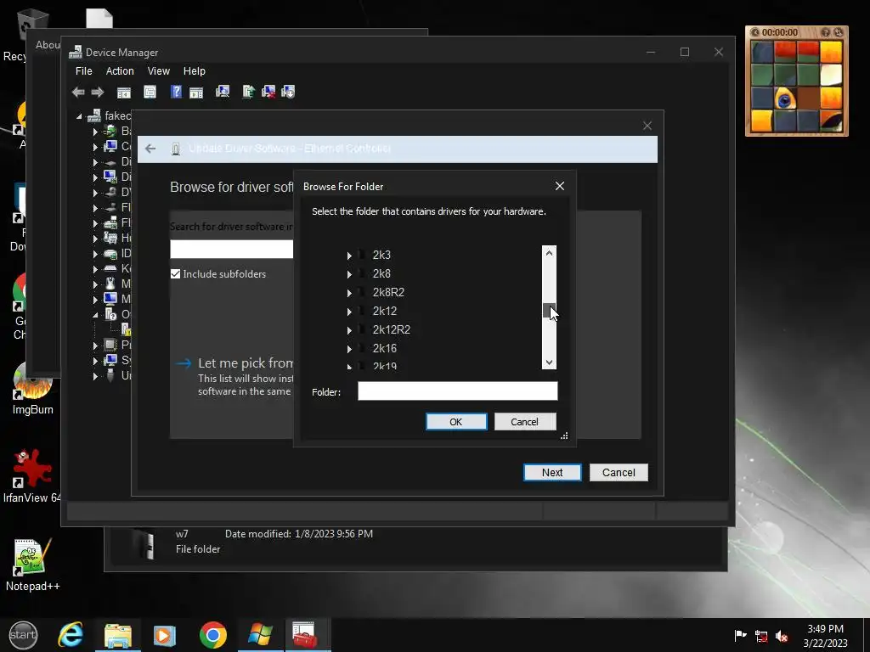Click the "w7" name in Explorer details pane
This screenshot has height=652, width=870.
(x=182, y=534)
